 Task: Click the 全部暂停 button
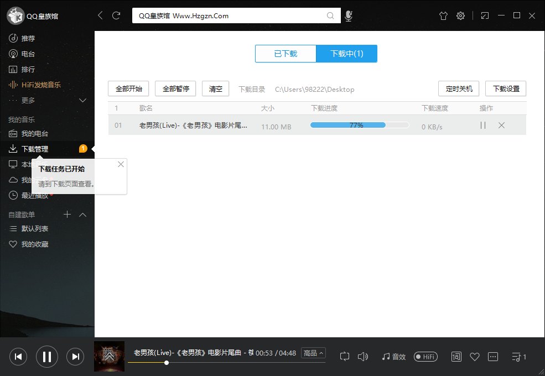point(175,88)
